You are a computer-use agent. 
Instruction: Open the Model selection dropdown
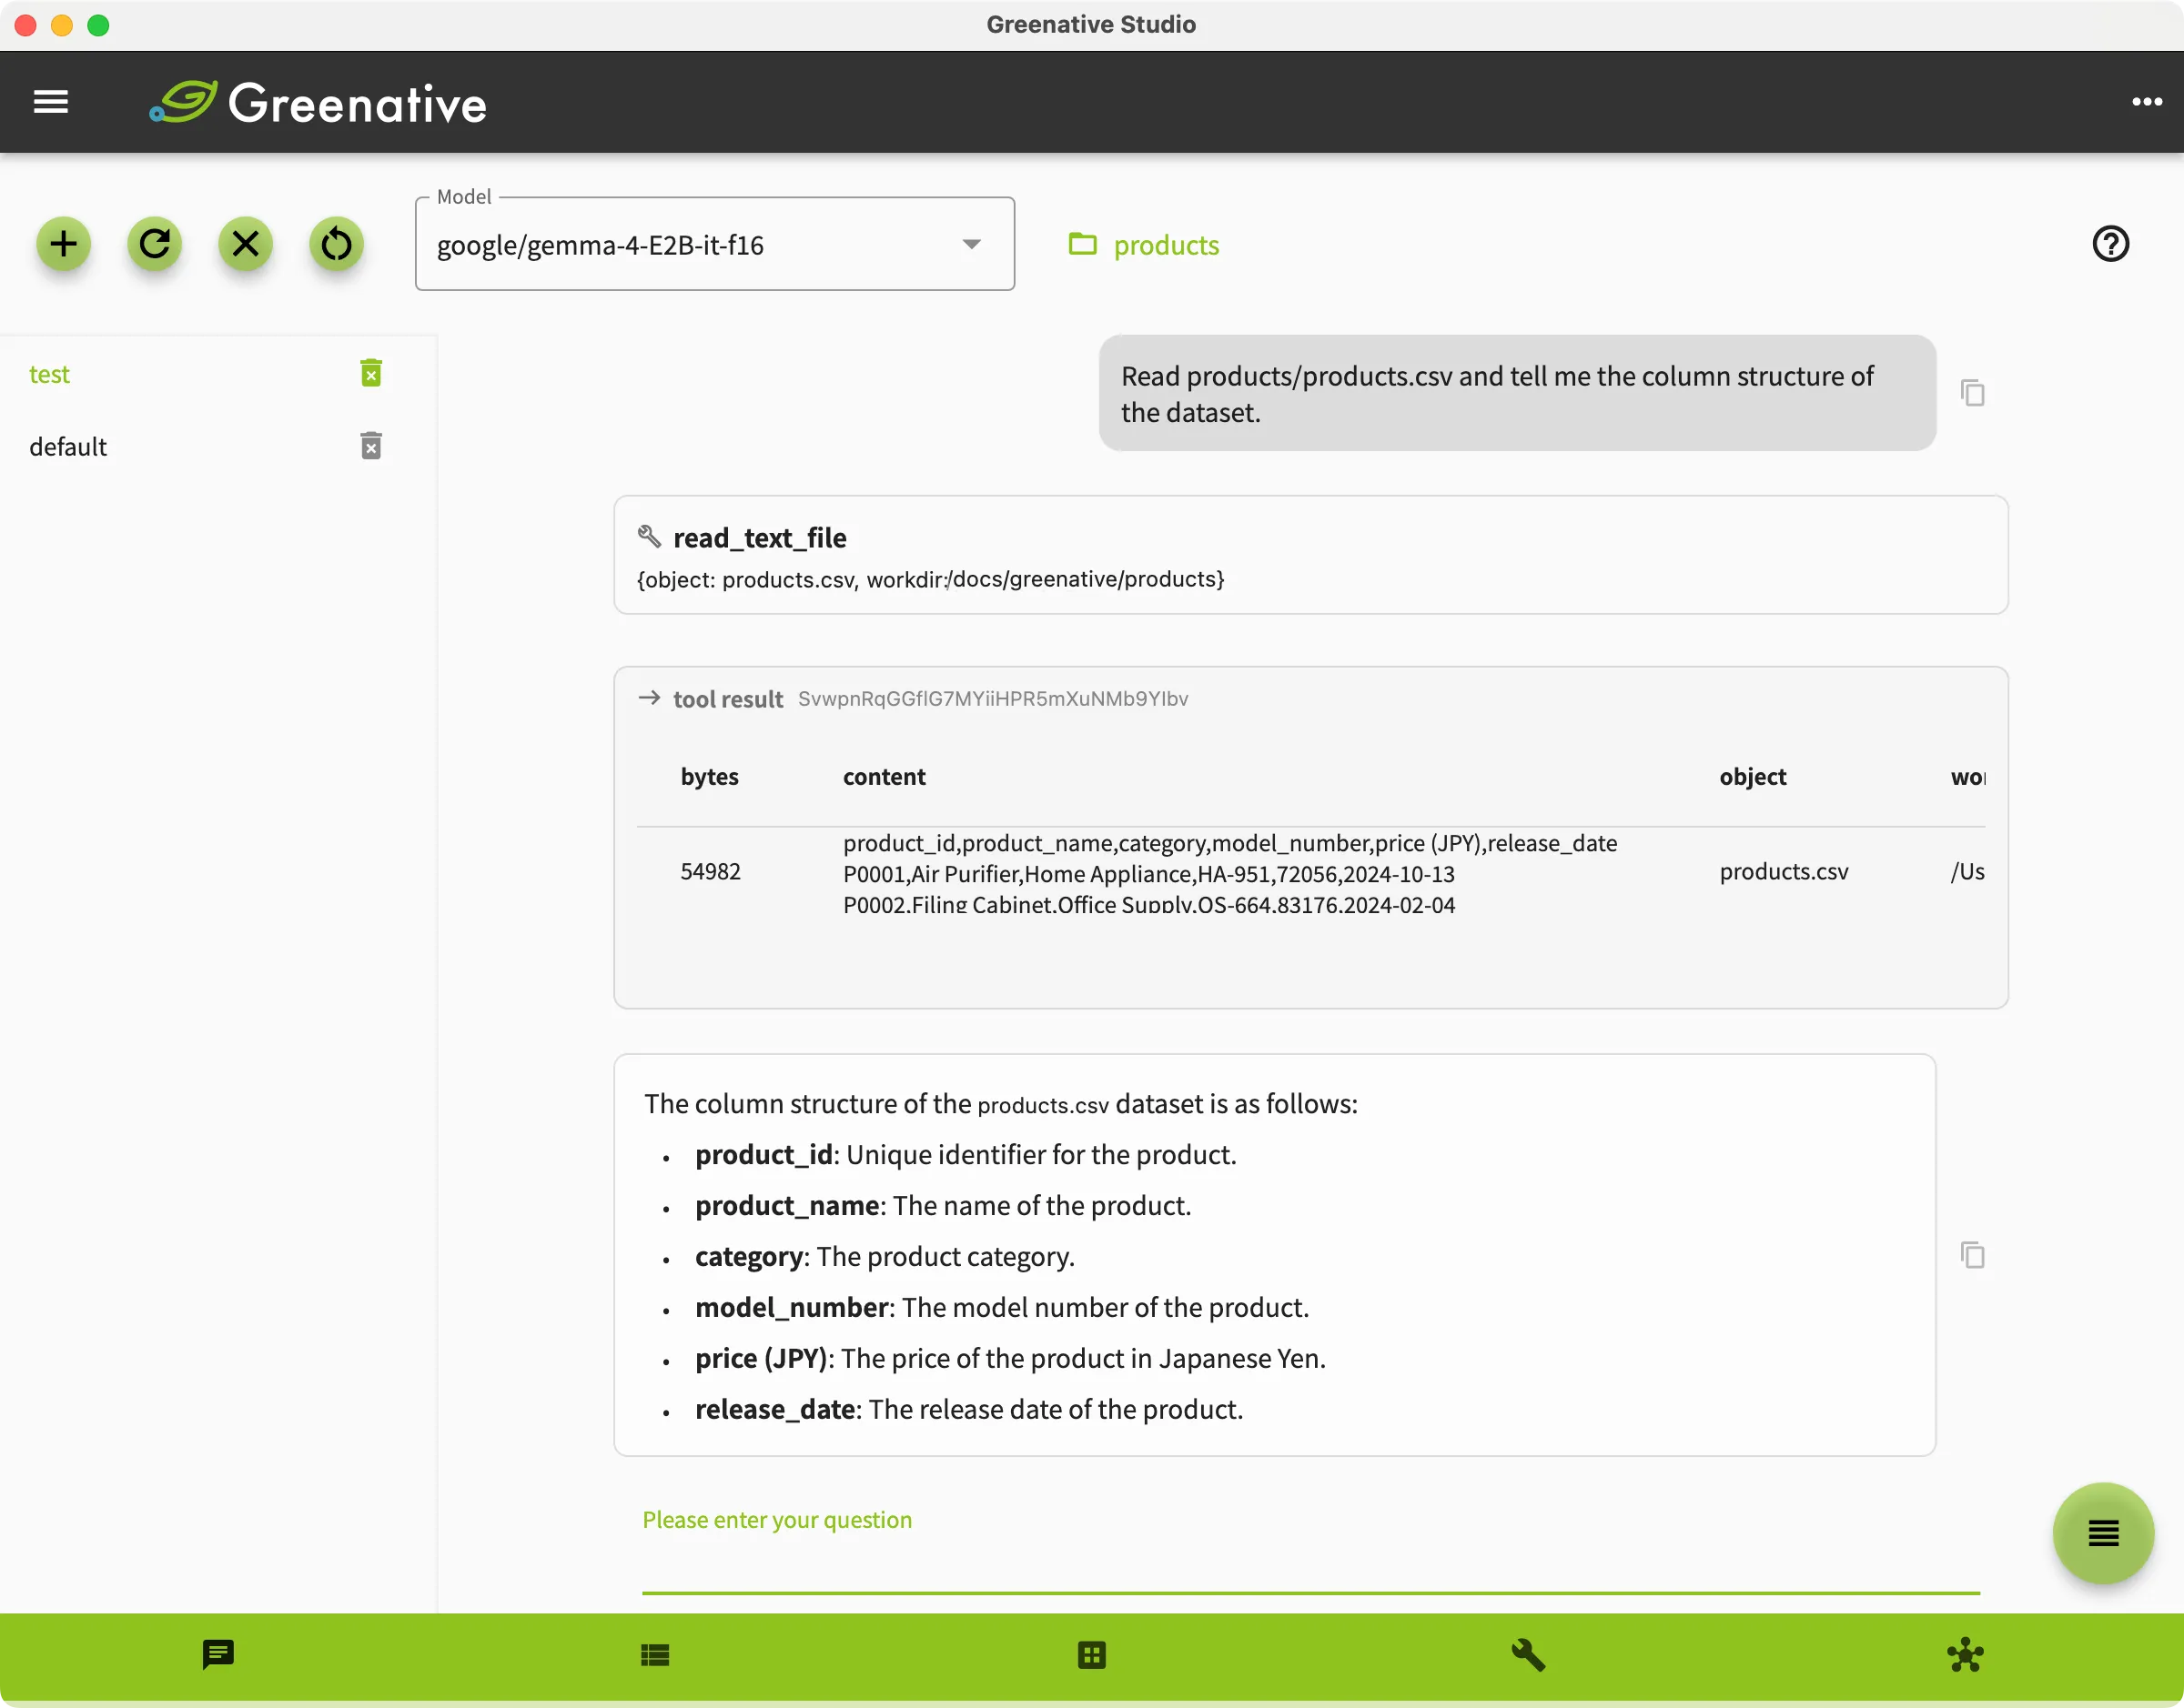pos(715,244)
